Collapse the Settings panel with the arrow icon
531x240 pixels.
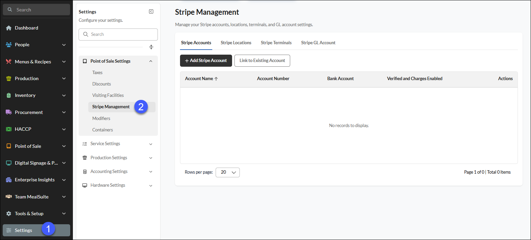click(151, 11)
